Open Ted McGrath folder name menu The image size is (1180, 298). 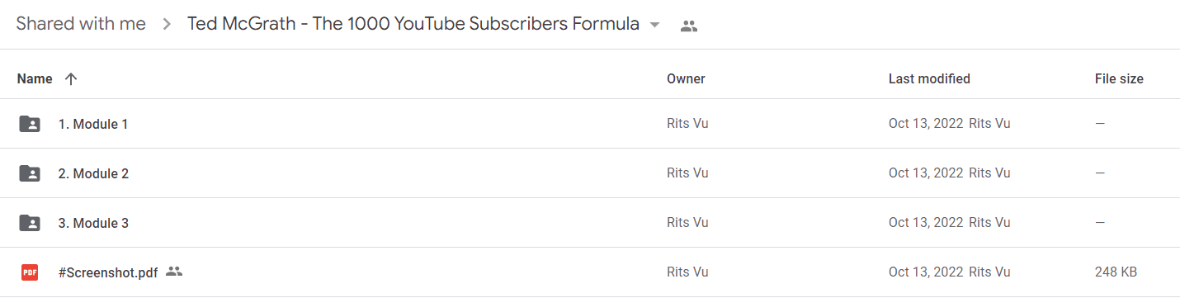pyautogui.click(x=413, y=24)
